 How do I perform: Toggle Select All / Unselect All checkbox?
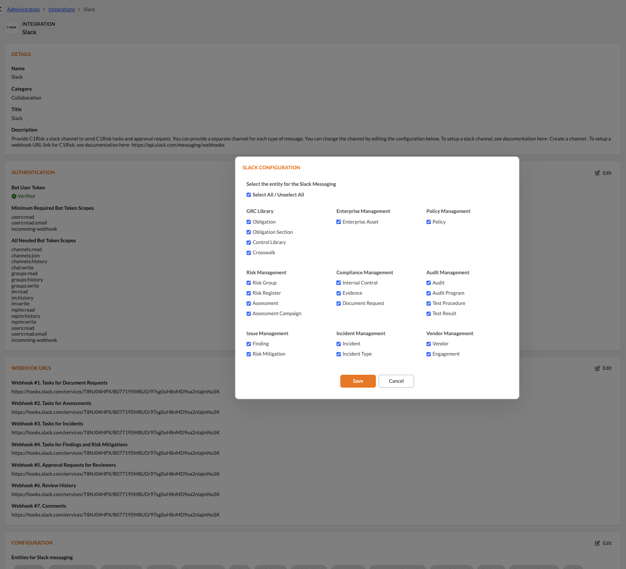tap(249, 195)
